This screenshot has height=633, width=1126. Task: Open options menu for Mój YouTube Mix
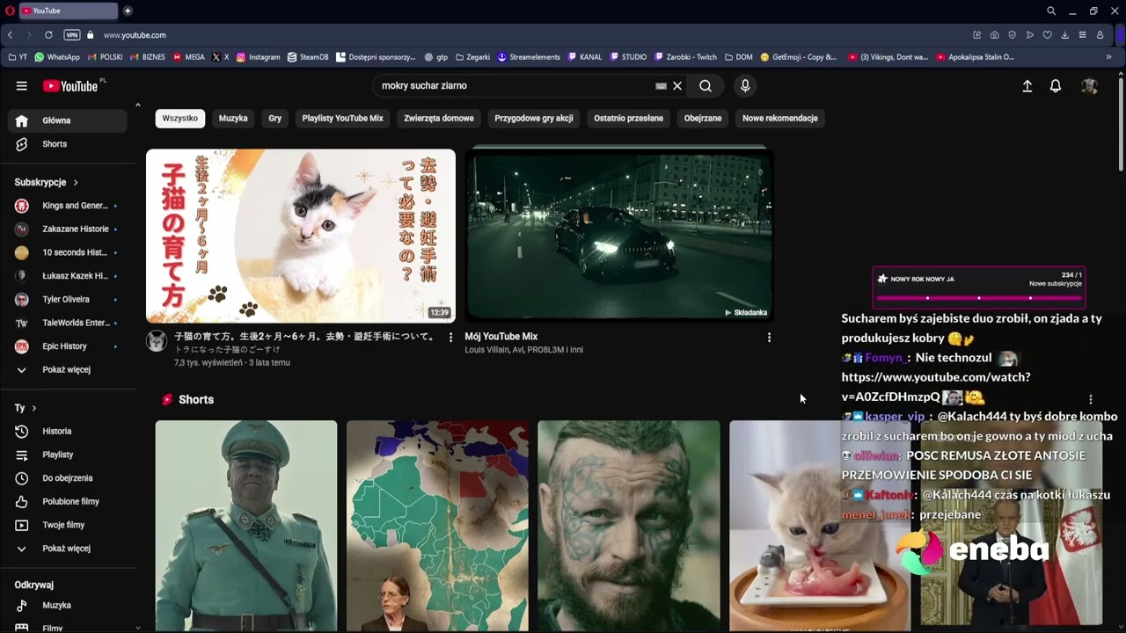point(769,338)
